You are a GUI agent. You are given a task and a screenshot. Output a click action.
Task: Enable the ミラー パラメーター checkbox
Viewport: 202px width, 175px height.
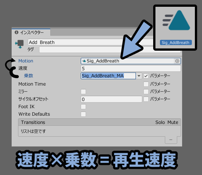146,92
